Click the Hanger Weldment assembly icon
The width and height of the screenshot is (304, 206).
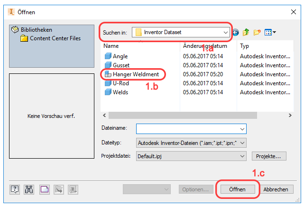108,74
